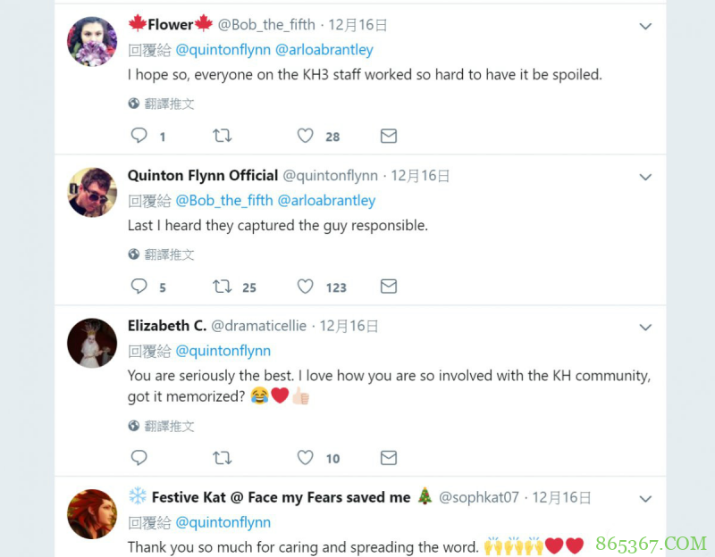The height and width of the screenshot is (557, 715).
Task: View Quinton Flynn's profile picture
Action: 92,192
